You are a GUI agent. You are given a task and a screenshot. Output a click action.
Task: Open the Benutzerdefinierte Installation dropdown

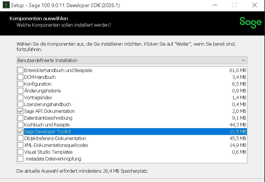132,60
